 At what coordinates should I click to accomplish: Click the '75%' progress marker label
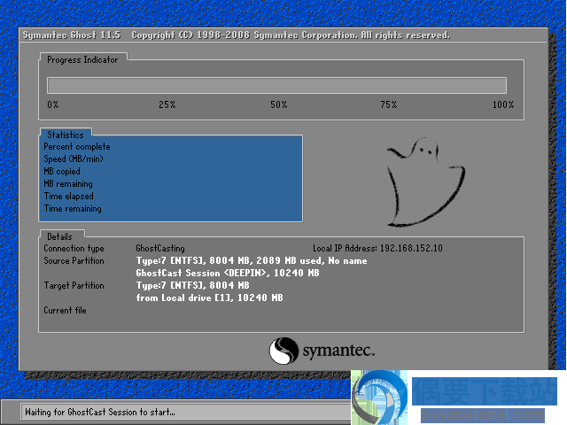[389, 104]
